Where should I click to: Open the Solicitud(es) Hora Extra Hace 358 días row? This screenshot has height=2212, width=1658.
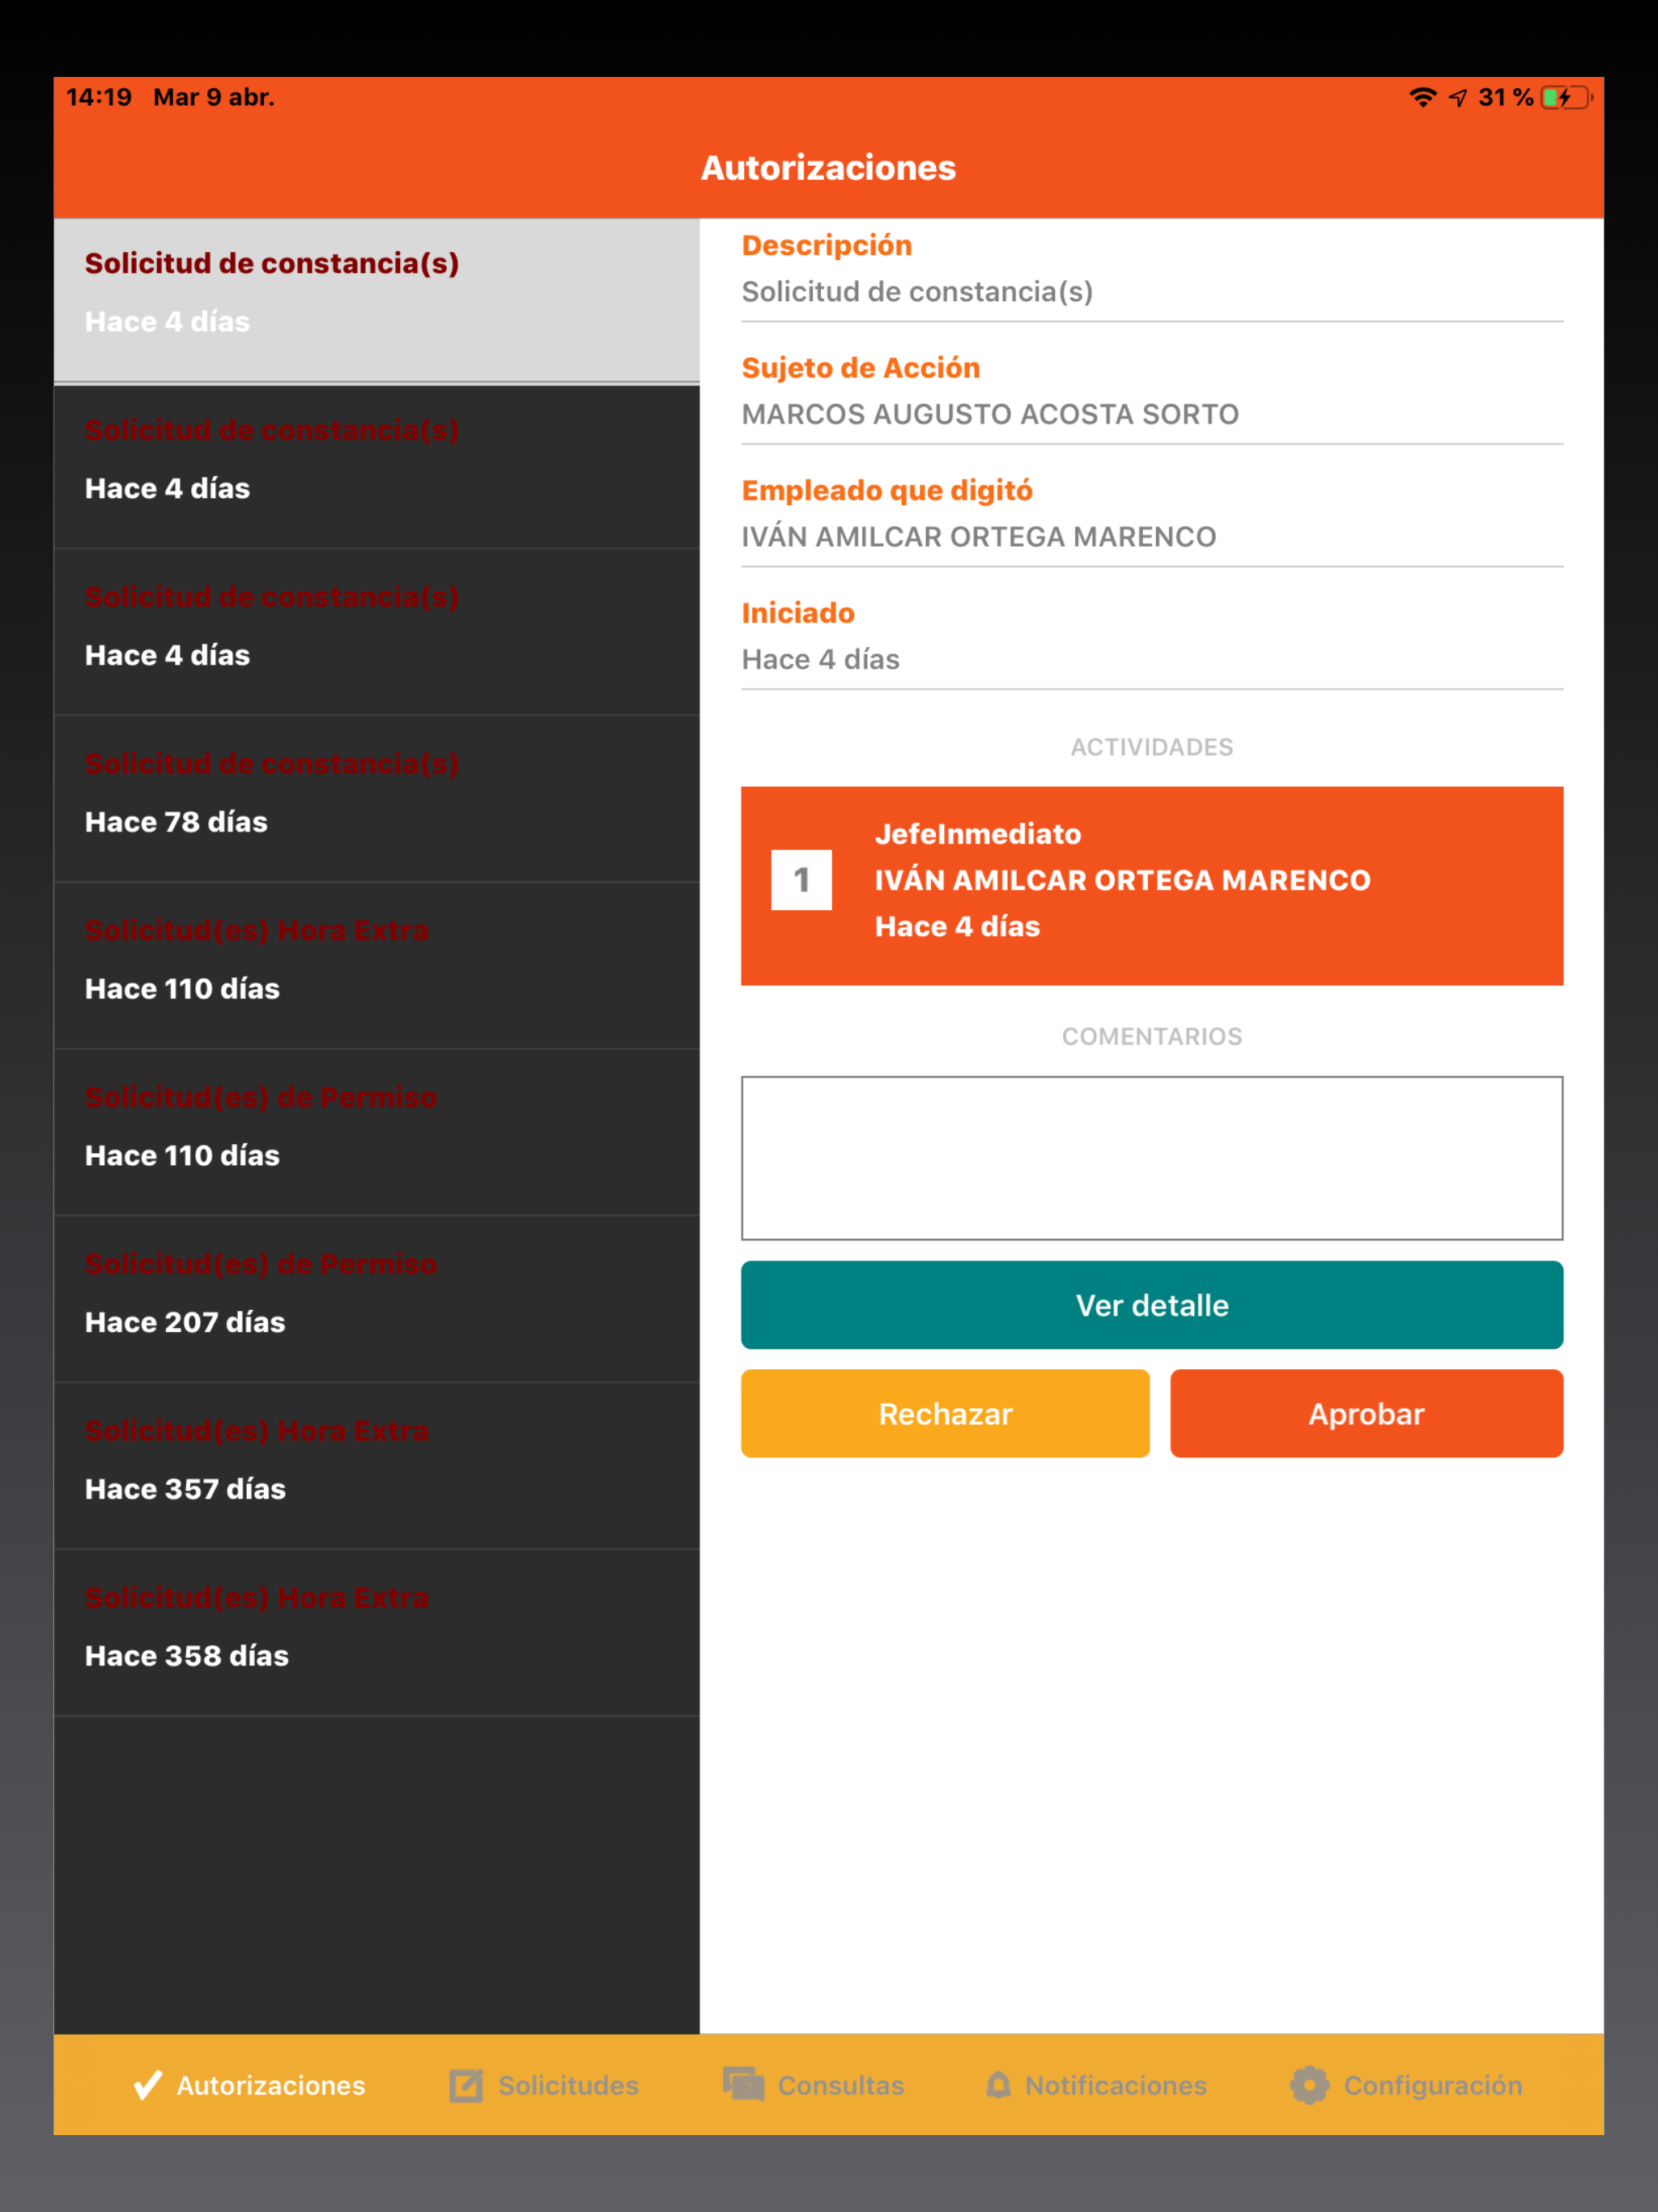377,1634
